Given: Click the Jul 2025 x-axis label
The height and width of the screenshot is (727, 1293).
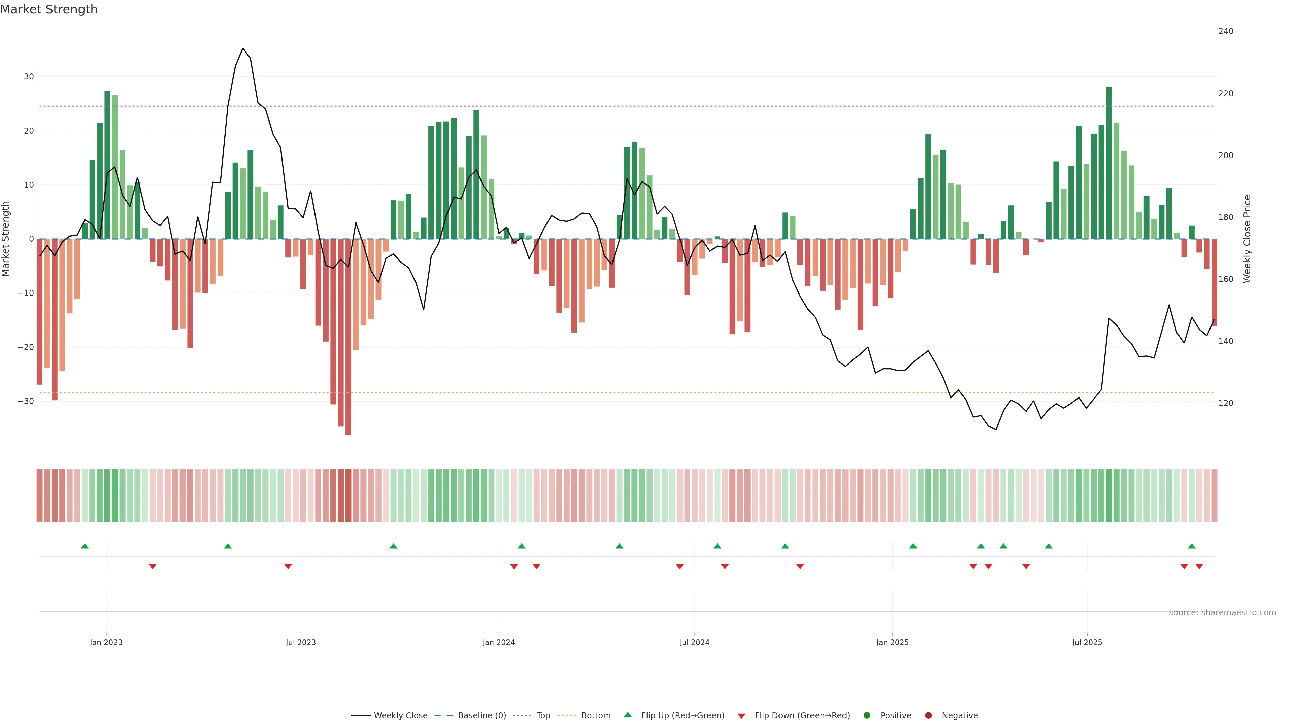Looking at the screenshot, I should tap(1087, 642).
